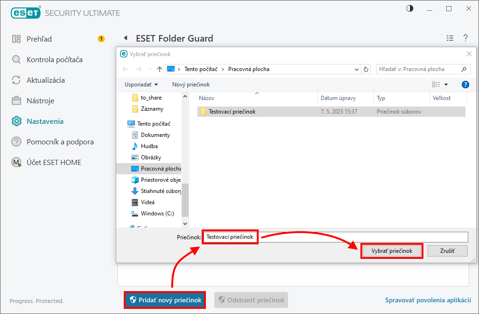The height and width of the screenshot is (314, 479).
Task: Select Pracovná plocha in navigation tree
Action: click(149, 169)
